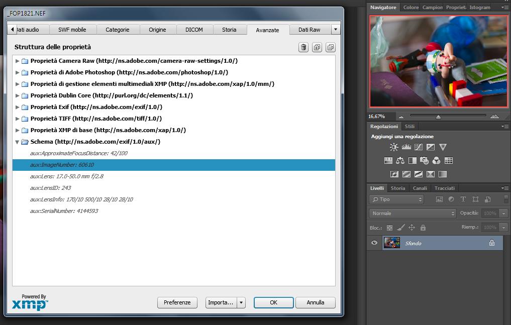Expand the Proprietà Camera Raw node
The height and width of the screenshot is (325, 511).
(x=17, y=61)
